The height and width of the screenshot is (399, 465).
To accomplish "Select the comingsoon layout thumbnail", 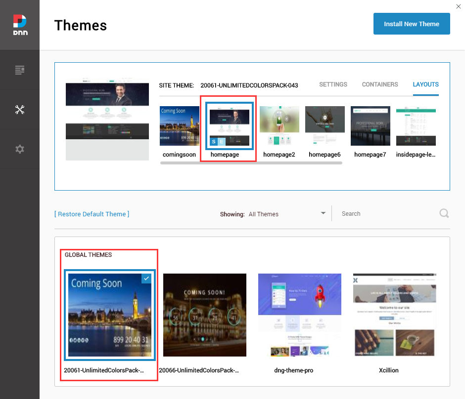I will point(180,126).
